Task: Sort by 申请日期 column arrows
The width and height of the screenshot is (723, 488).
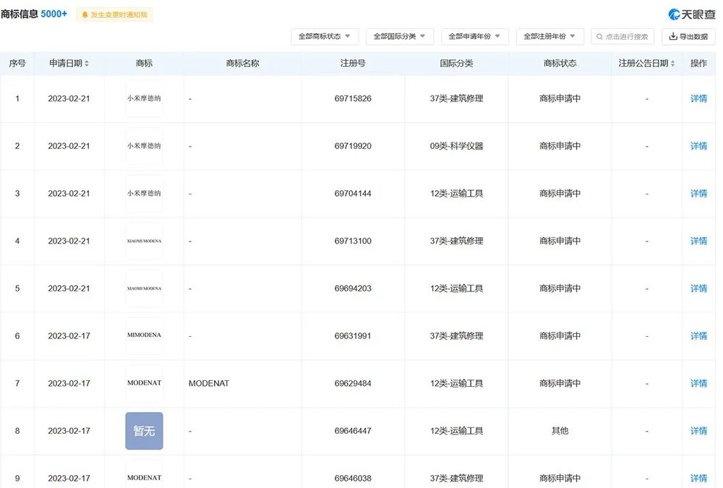Action: tap(87, 64)
